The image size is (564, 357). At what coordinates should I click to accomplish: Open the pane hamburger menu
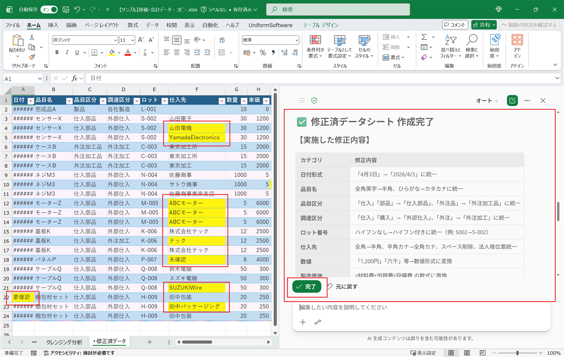pos(302,100)
